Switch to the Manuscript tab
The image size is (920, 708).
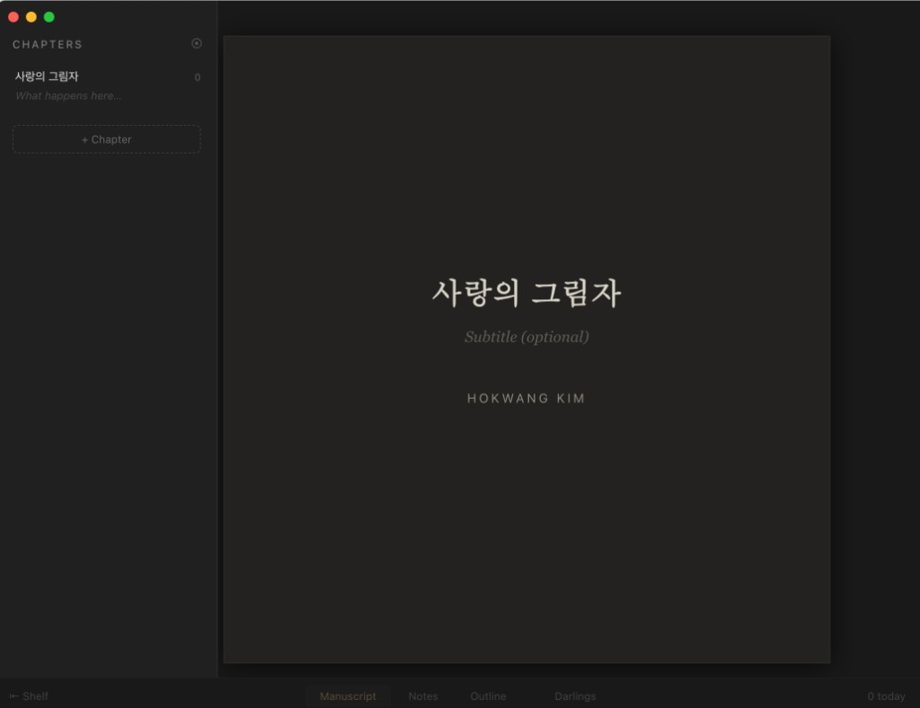tap(348, 695)
